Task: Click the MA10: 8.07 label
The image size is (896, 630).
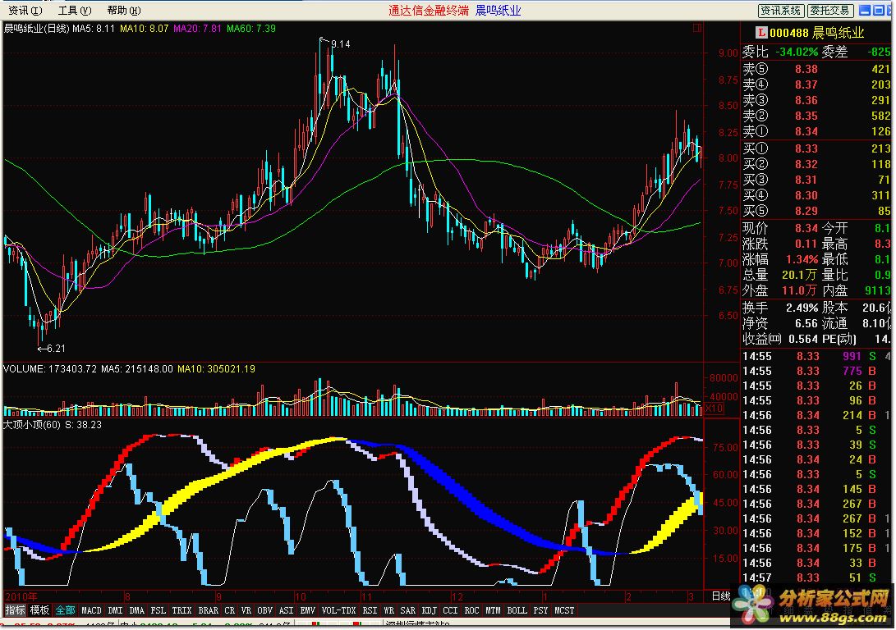Action: [x=145, y=28]
